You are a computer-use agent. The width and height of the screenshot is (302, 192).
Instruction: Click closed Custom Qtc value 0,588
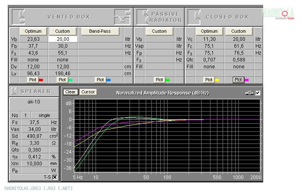(239, 60)
